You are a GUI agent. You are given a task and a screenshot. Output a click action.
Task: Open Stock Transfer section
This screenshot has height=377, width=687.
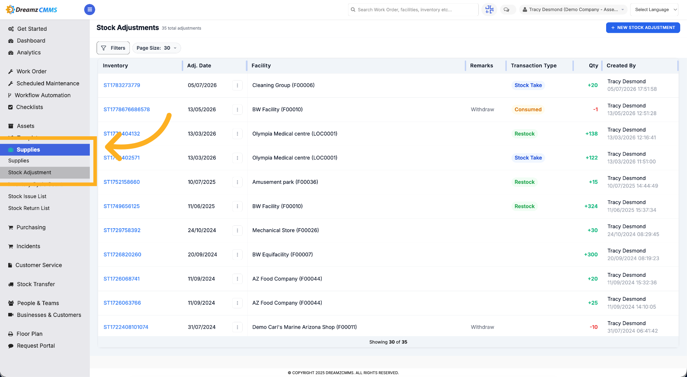click(x=36, y=284)
